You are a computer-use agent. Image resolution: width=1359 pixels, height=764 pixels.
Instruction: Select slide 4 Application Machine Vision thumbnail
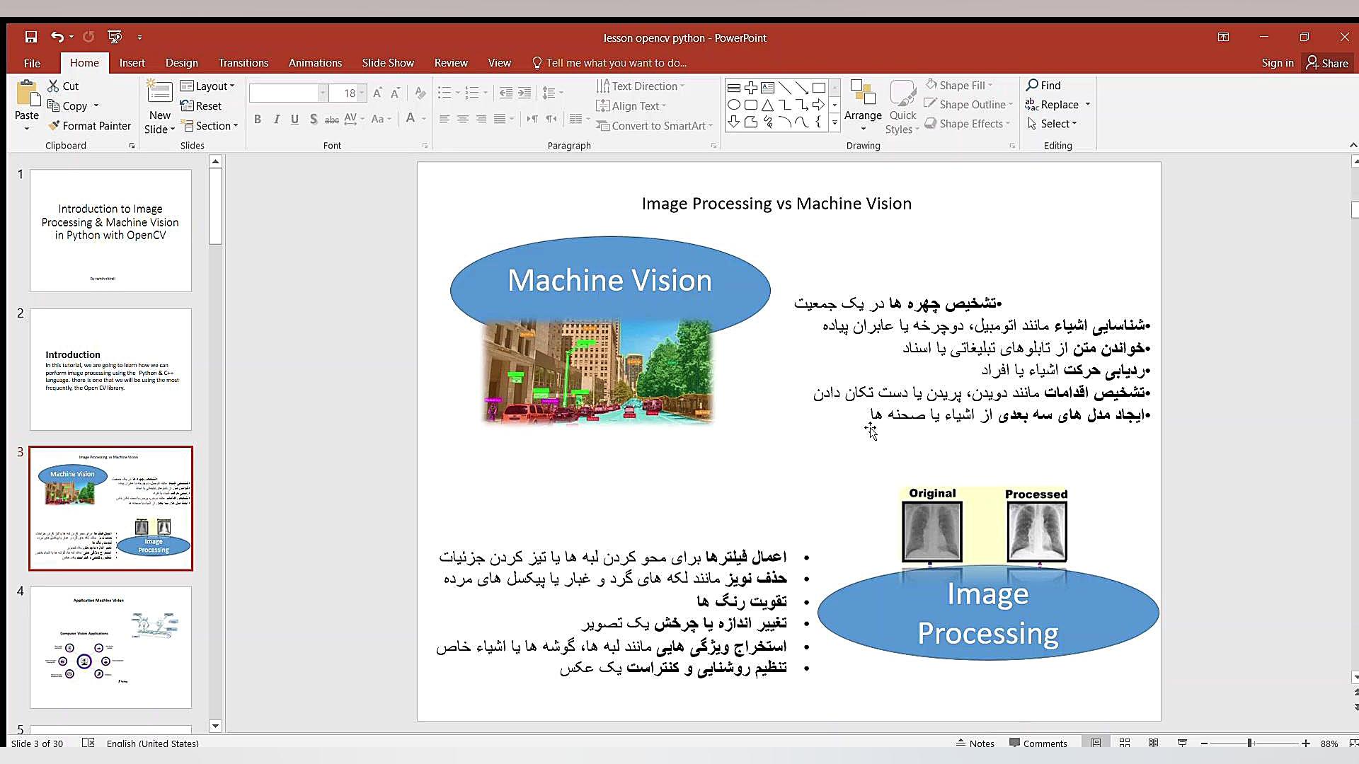click(x=110, y=647)
